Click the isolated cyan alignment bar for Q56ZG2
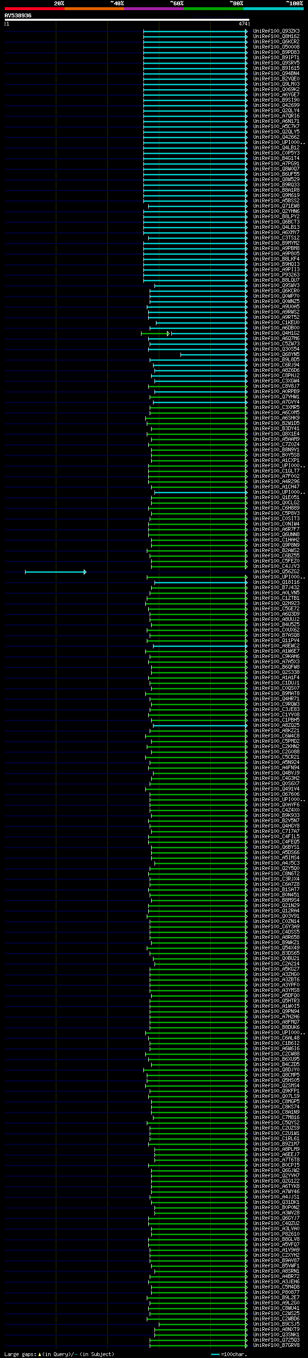 pyautogui.click(x=55, y=572)
